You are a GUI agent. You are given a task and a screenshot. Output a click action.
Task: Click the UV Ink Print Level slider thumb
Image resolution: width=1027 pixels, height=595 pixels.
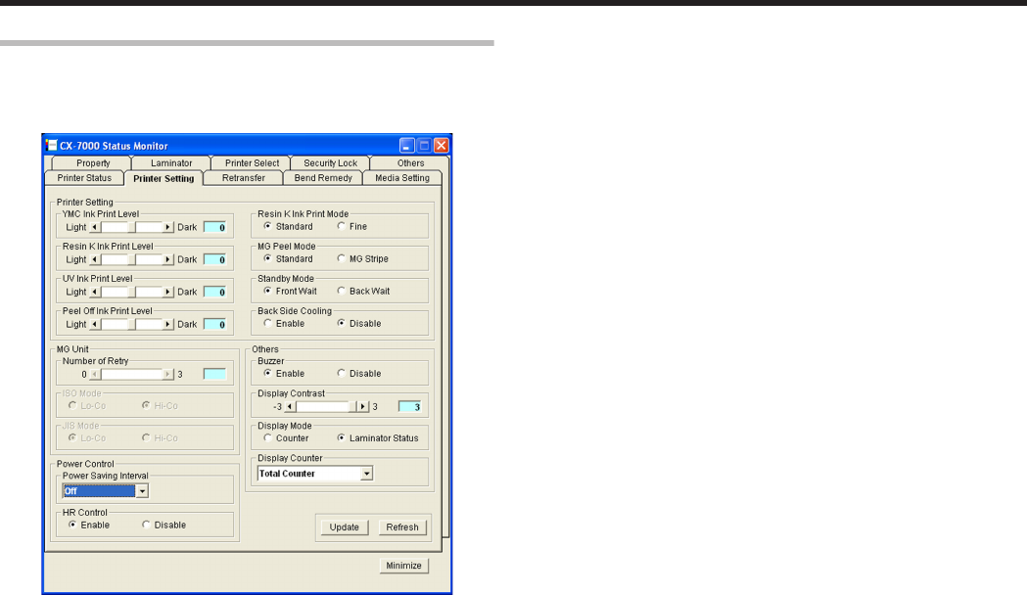(131, 292)
